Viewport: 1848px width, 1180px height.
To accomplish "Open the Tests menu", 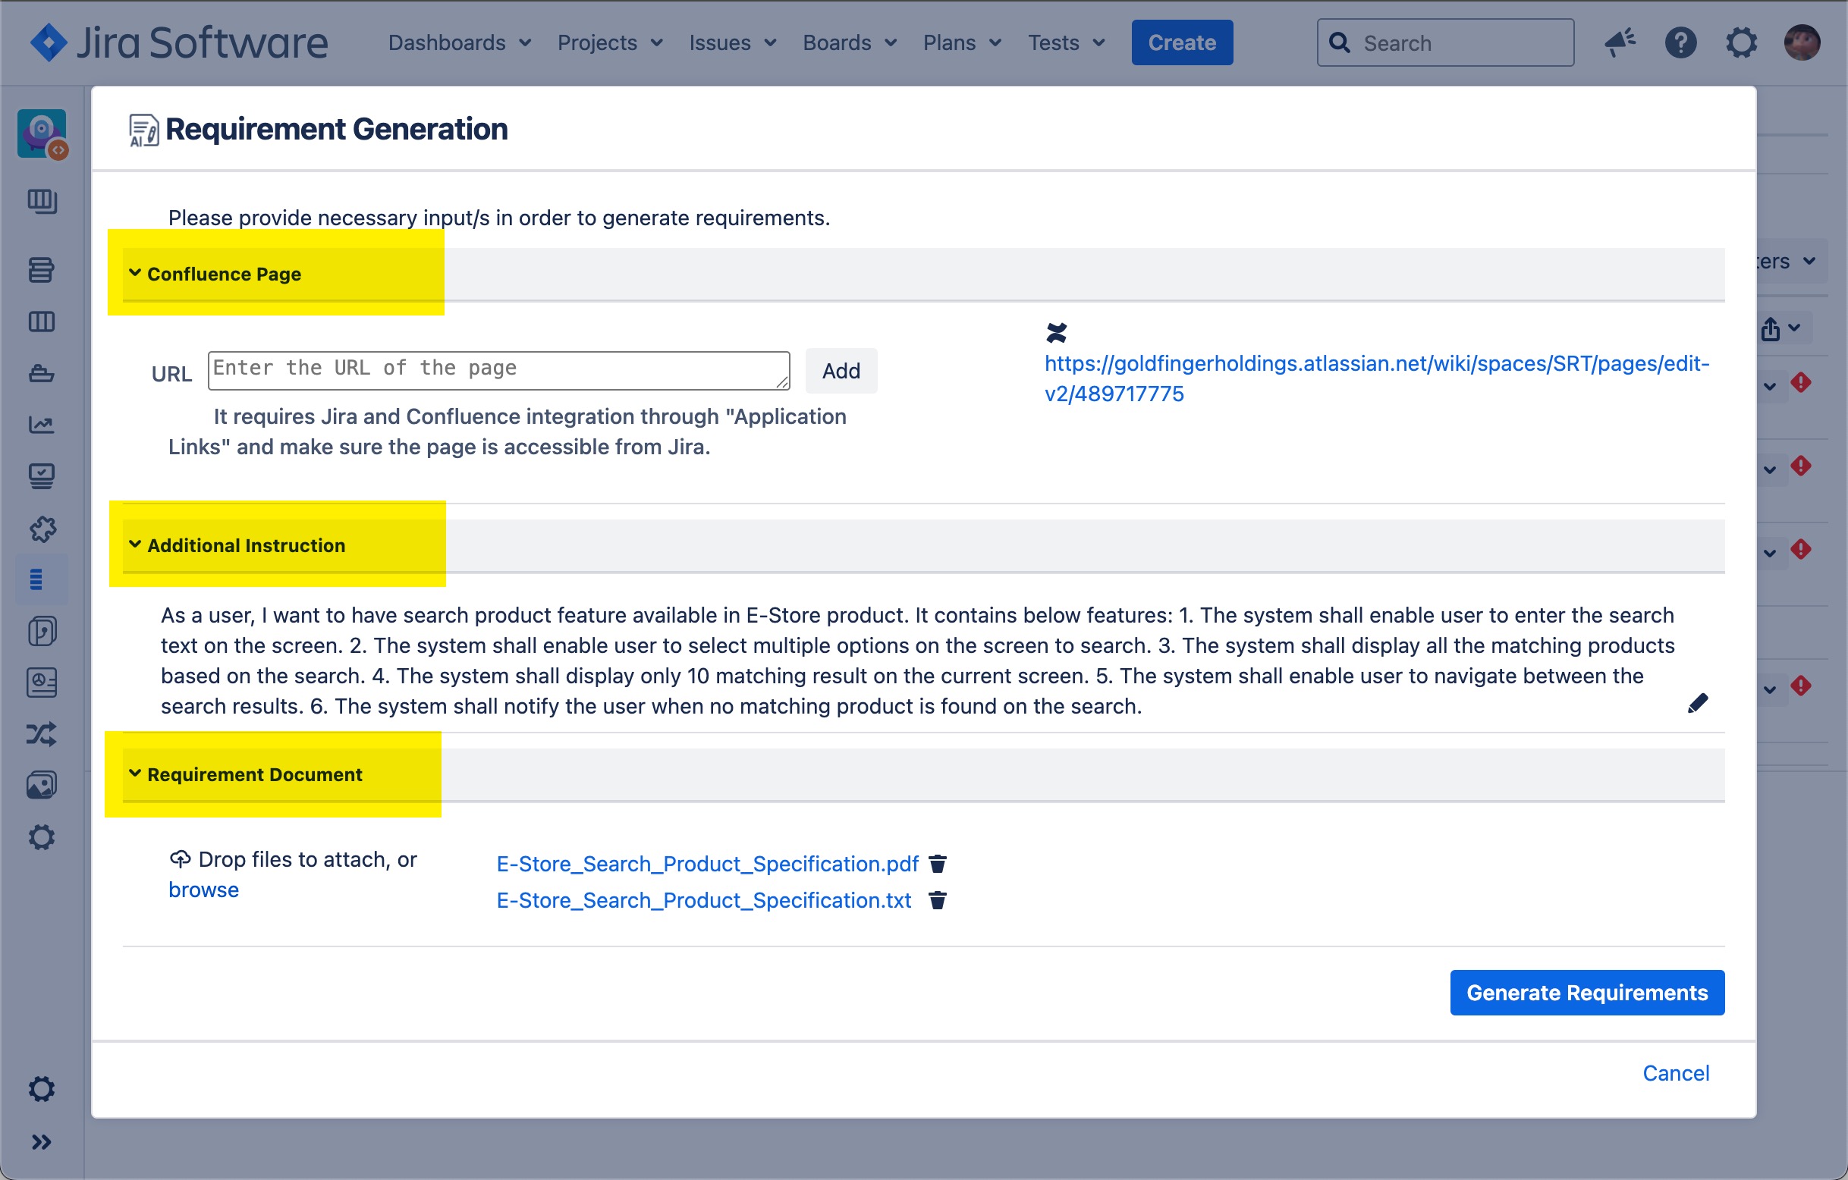I will pos(1066,43).
